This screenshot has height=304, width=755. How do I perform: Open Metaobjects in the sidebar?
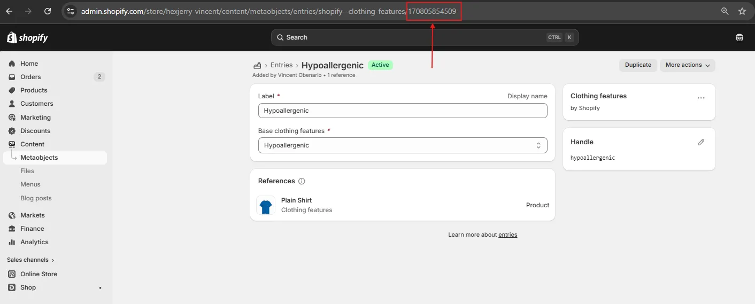pos(55,158)
